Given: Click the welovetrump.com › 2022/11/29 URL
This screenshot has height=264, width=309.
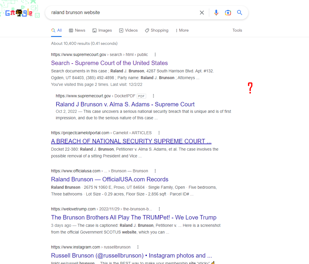Looking at the screenshot, I should (102, 209).
